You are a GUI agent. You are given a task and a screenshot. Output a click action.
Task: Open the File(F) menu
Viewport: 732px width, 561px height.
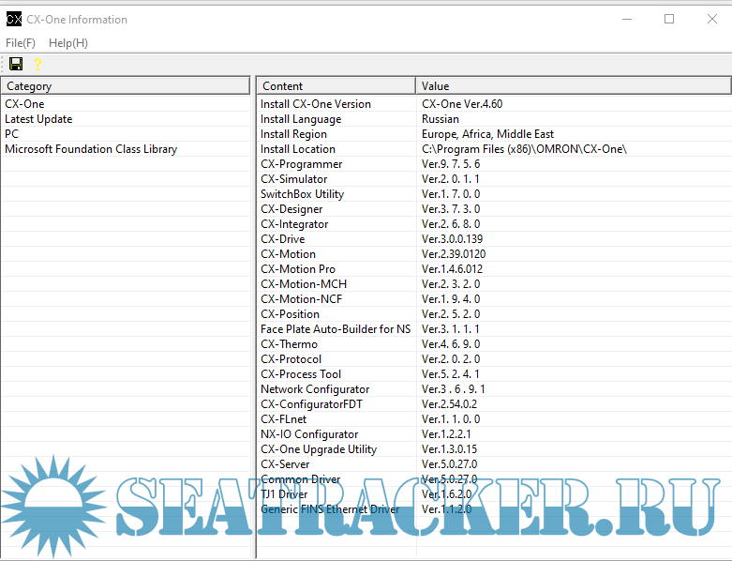[21, 43]
